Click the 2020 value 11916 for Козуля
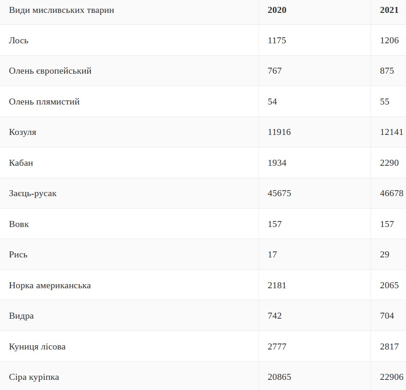Image resolution: width=406 pixels, height=390 pixels. (x=279, y=132)
